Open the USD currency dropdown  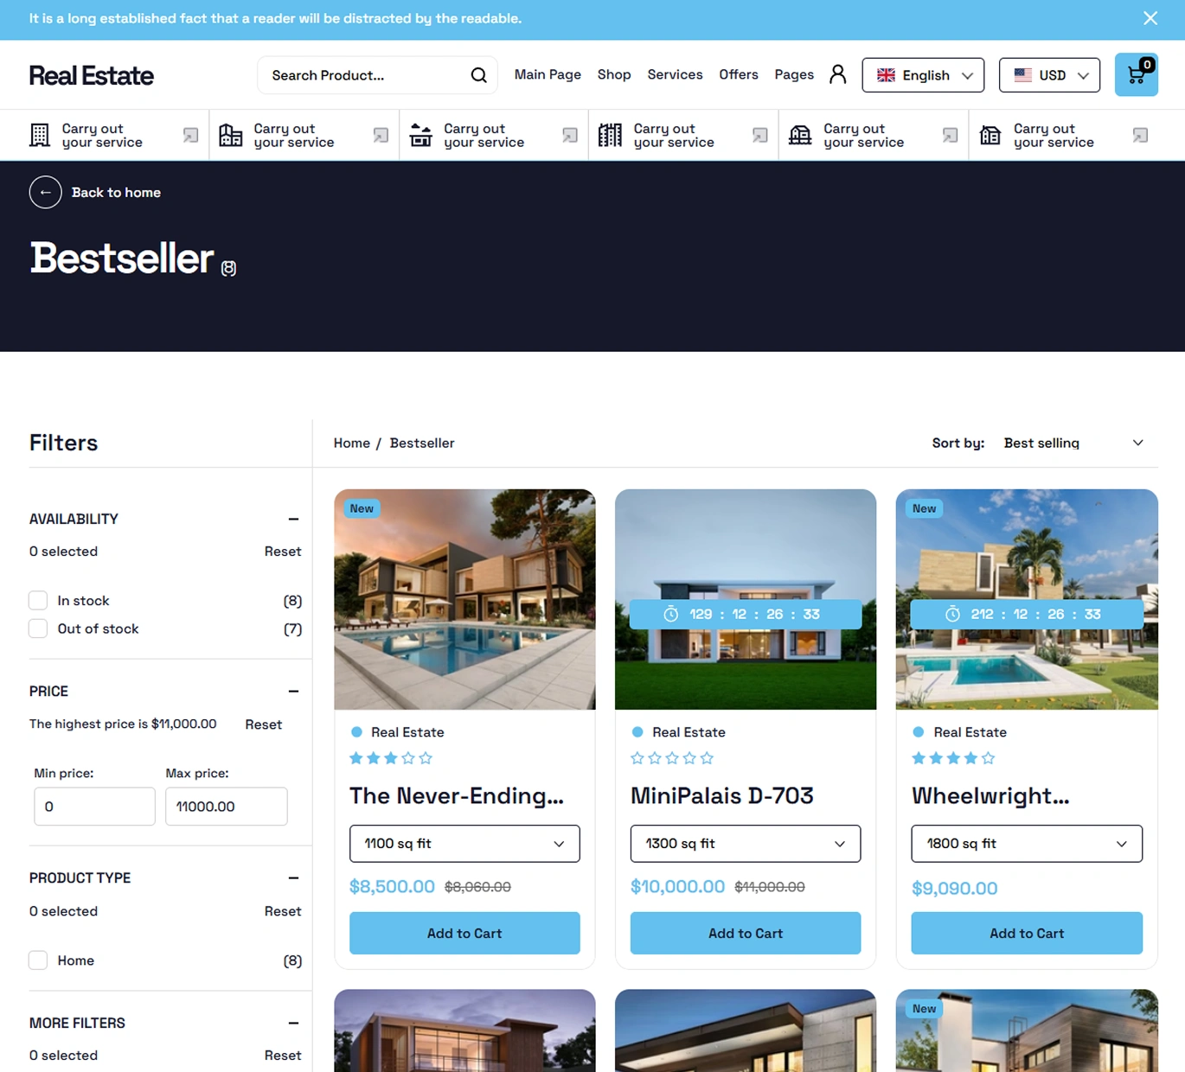pyautogui.click(x=1049, y=75)
